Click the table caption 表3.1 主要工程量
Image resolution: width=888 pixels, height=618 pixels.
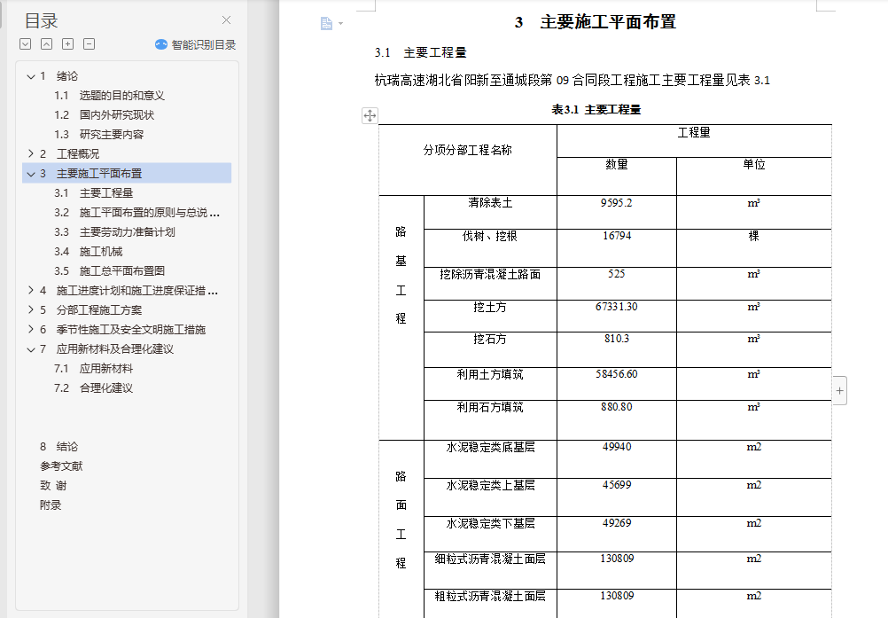596,109
